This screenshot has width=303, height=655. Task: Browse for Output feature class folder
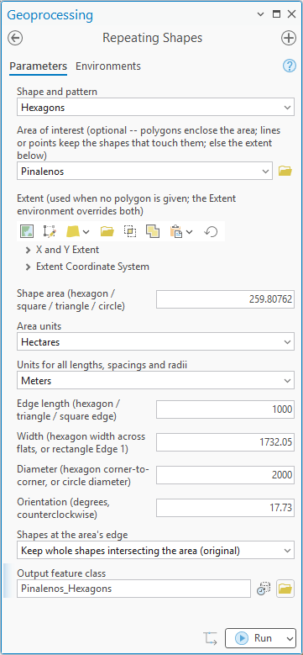tap(285, 589)
